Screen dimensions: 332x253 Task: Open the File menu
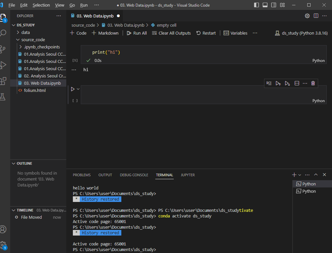click(x=12, y=5)
